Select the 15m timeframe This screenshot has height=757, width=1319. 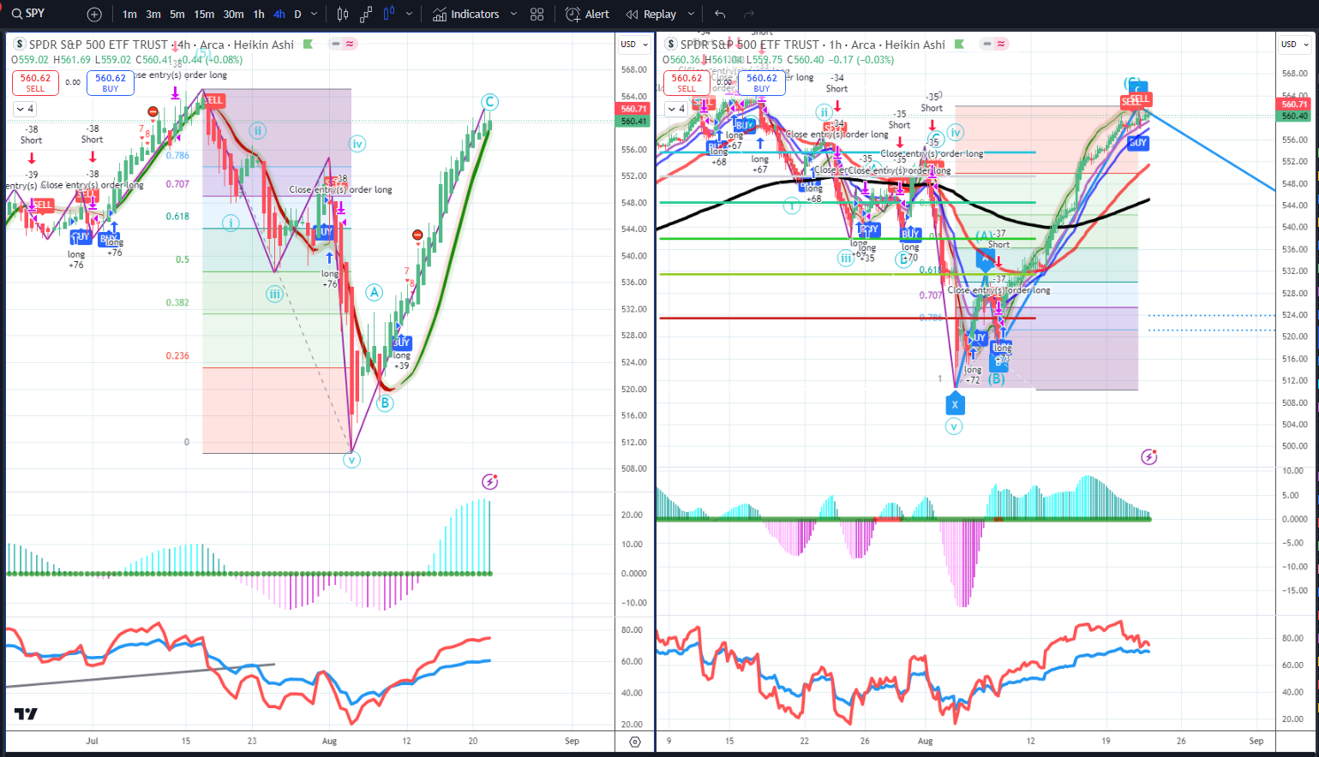(x=204, y=15)
